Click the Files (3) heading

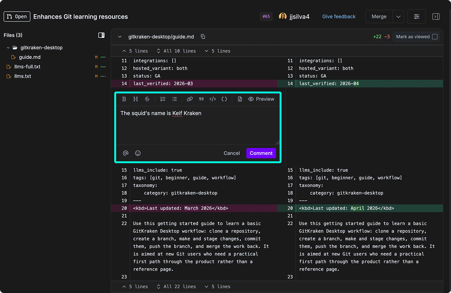13,35
